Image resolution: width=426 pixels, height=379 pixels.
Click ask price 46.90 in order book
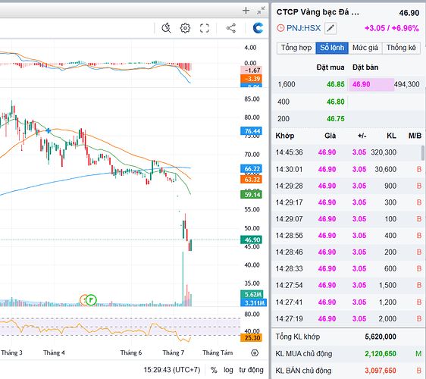click(361, 84)
